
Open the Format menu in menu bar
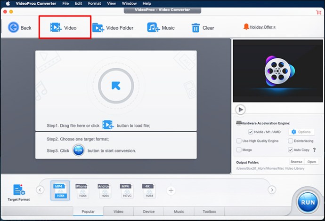pos(94,3)
